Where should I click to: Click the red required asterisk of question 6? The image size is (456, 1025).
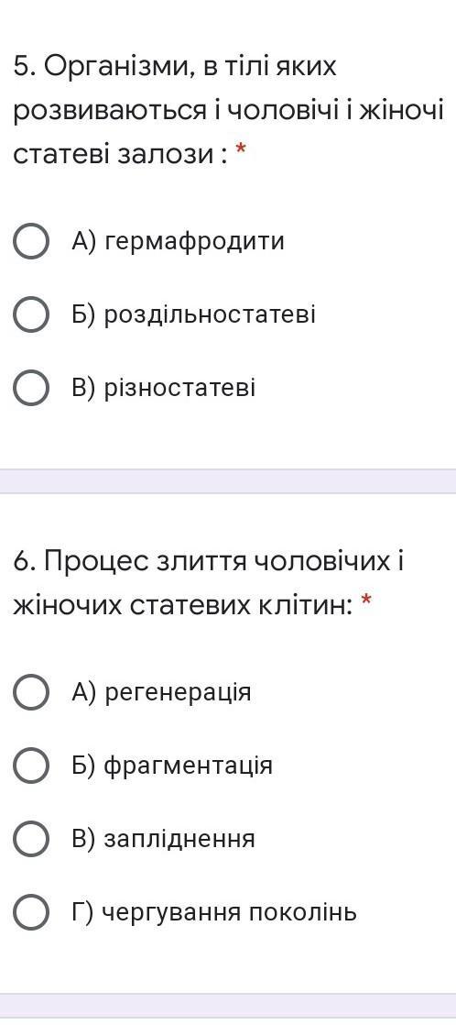(x=366, y=601)
